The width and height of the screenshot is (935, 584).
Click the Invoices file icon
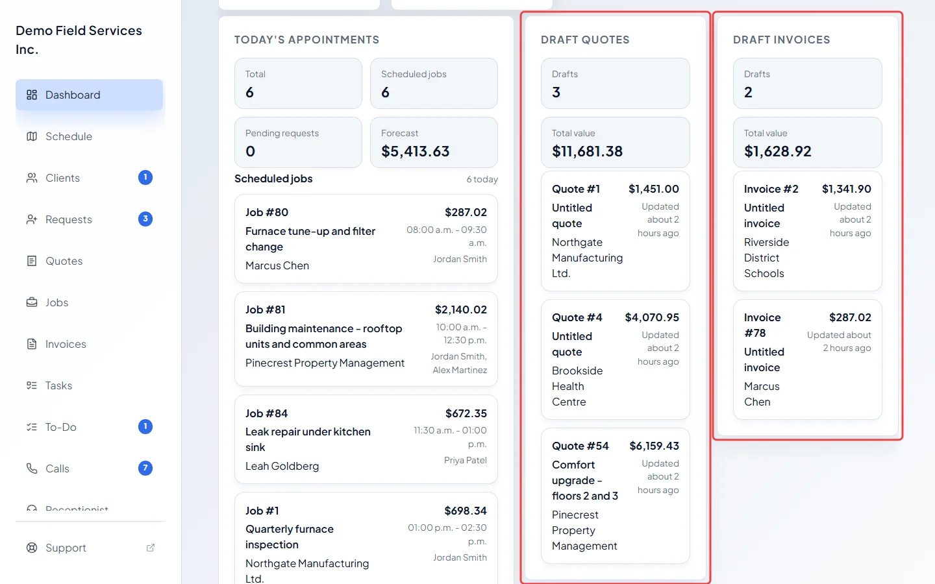(32, 344)
